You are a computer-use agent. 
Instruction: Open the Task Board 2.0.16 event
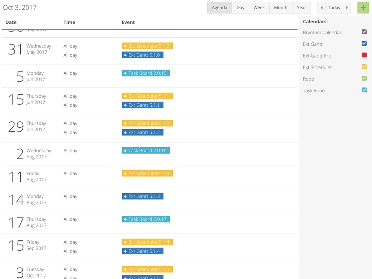[x=146, y=151]
